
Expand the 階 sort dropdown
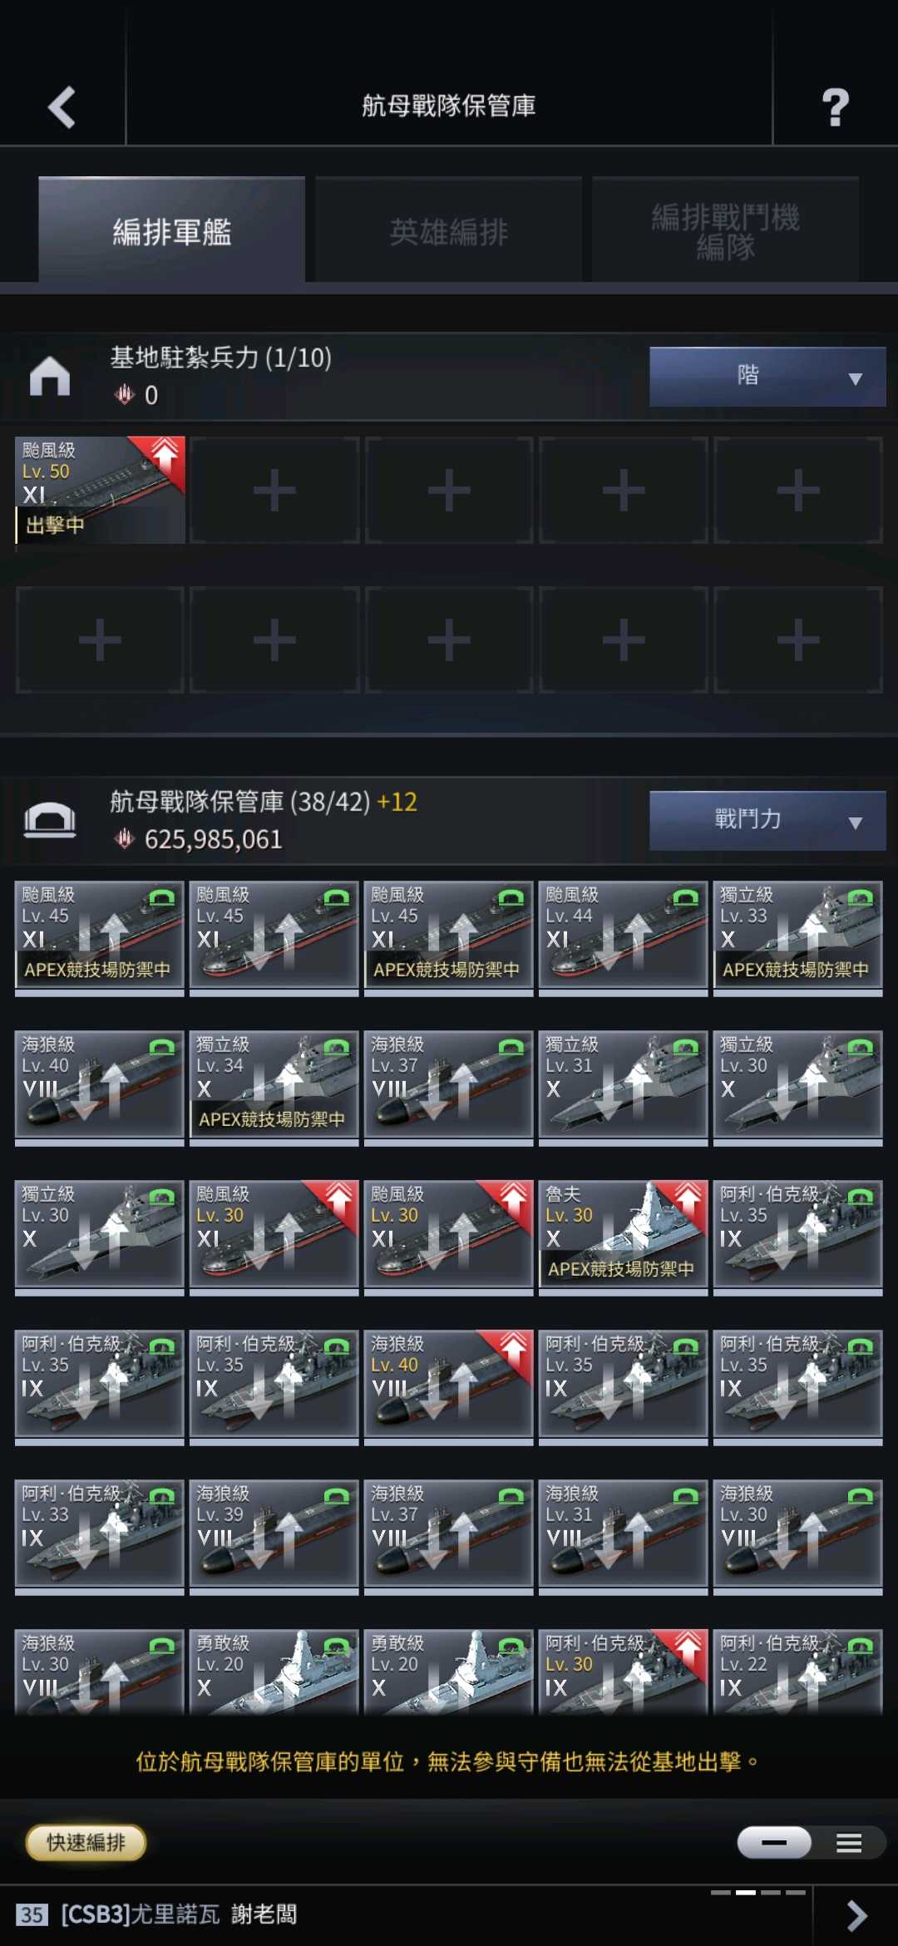tap(767, 377)
